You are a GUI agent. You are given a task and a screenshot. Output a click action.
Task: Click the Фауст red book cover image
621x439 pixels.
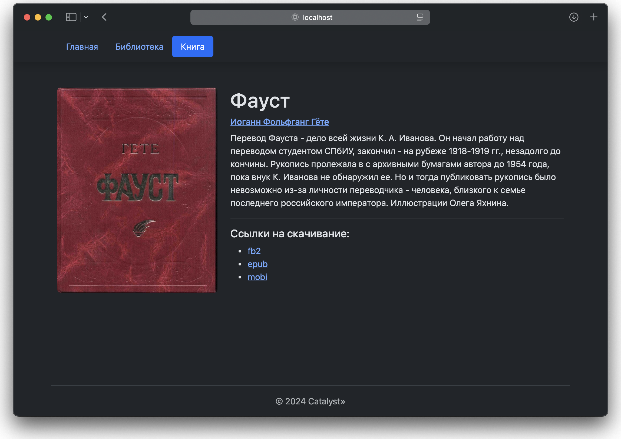coord(137,190)
